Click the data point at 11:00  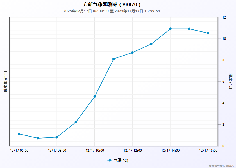pos(114,59)
